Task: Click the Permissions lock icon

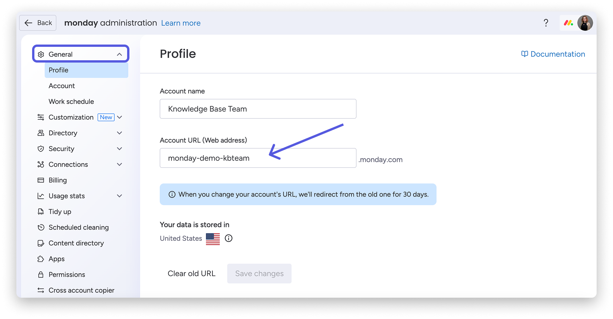Action: point(41,274)
